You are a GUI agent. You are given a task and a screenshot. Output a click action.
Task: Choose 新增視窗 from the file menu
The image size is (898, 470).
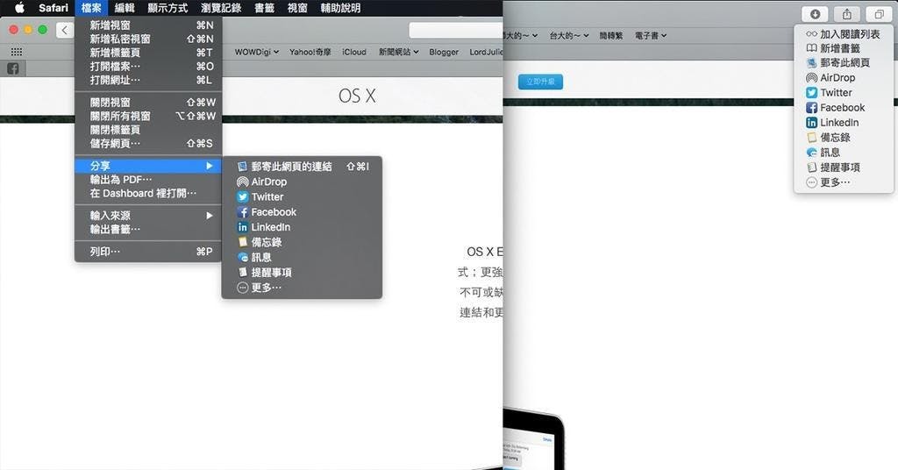point(148,25)
